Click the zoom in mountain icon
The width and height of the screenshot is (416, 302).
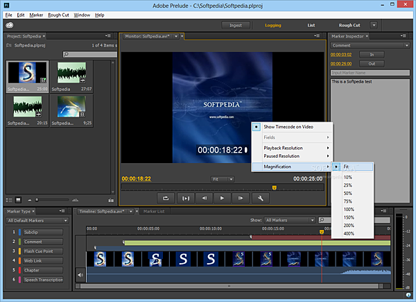76,200
